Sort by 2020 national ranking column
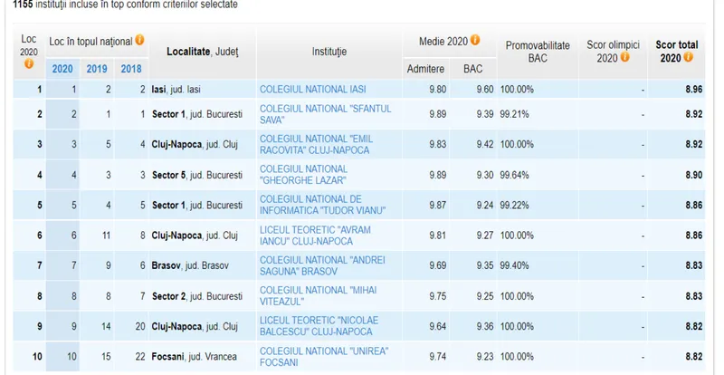The height and width of the screenshot is (375, 724). coord(62,69)
